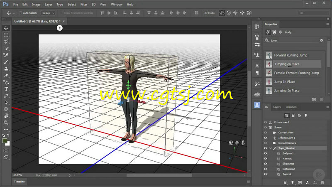Open the File menu

pos(15,5)
